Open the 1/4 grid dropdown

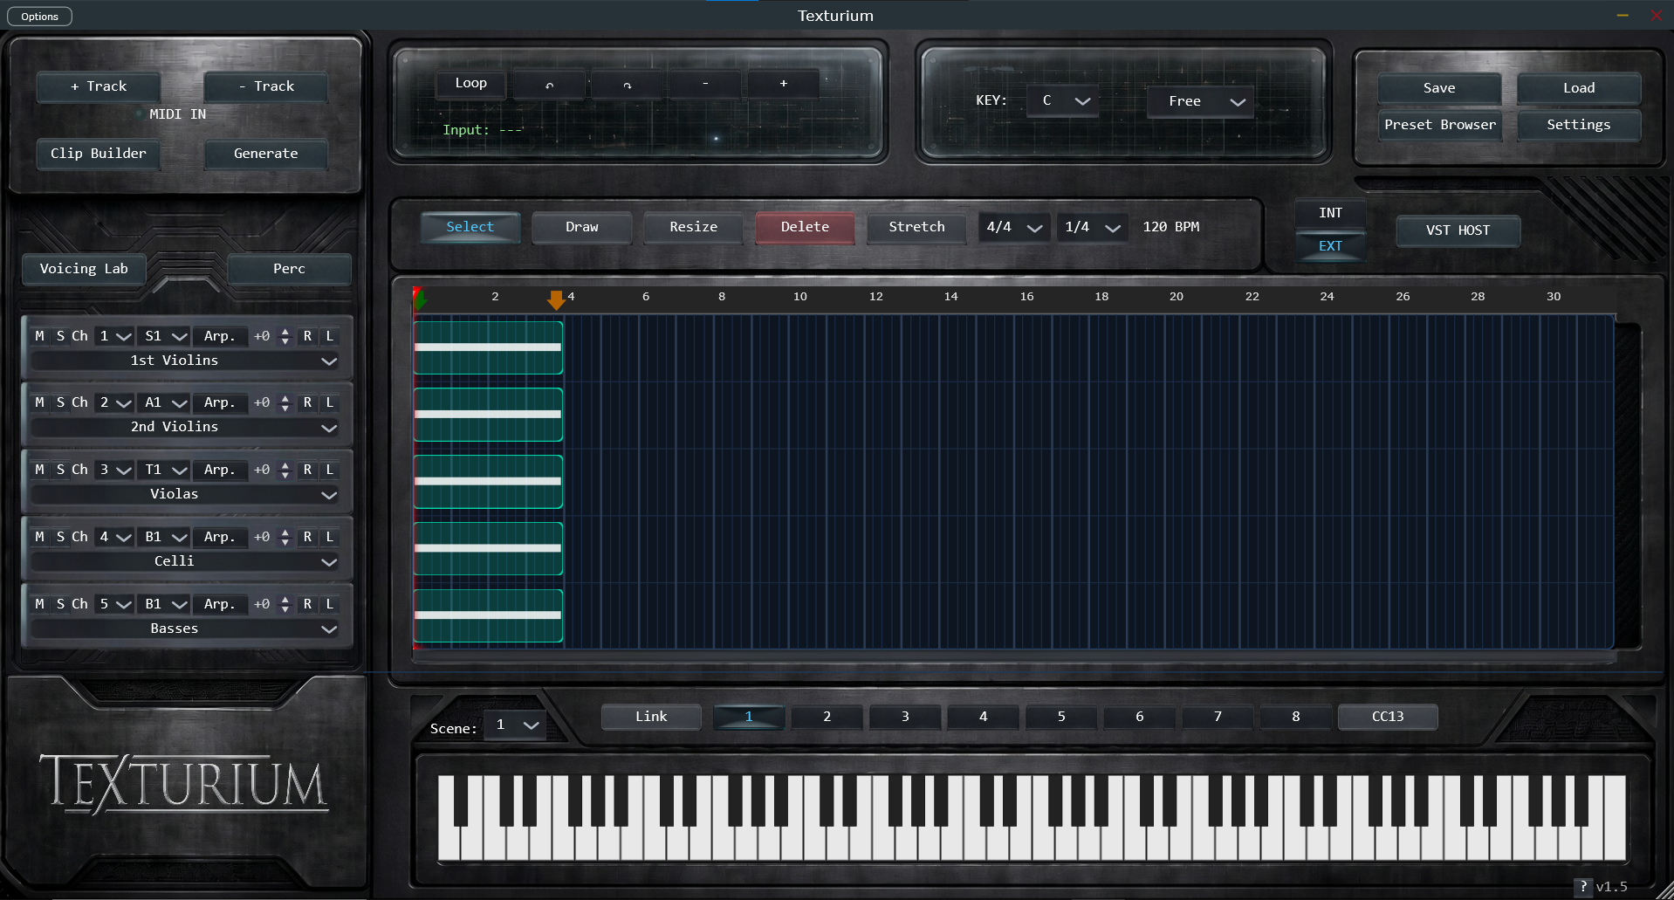point(1093,228)
